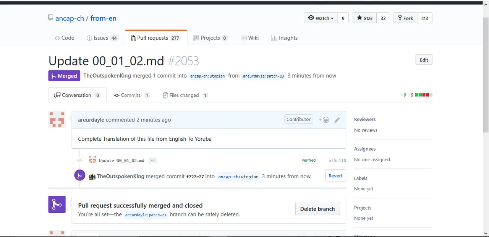Screen dimensions: 489x237
Task: Expand commit message with the ellipsis button
Action: (x=152, y=161)
